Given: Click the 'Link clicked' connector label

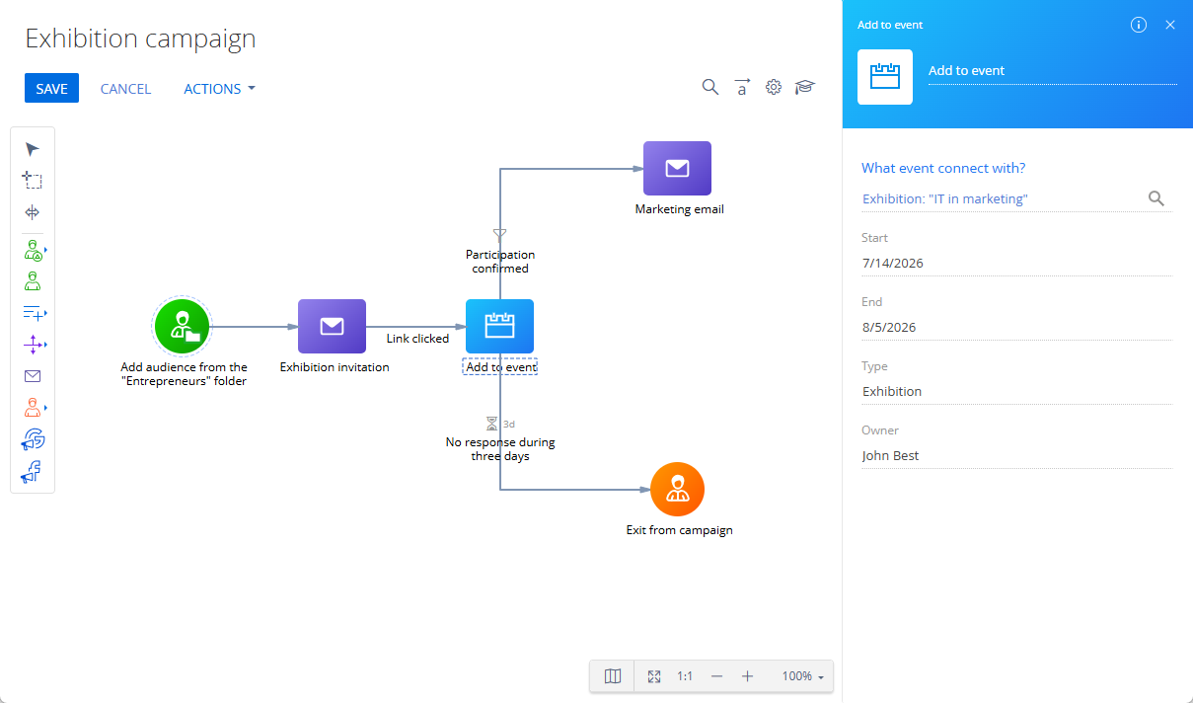Looking at the screenshot, I should [417, 339].
